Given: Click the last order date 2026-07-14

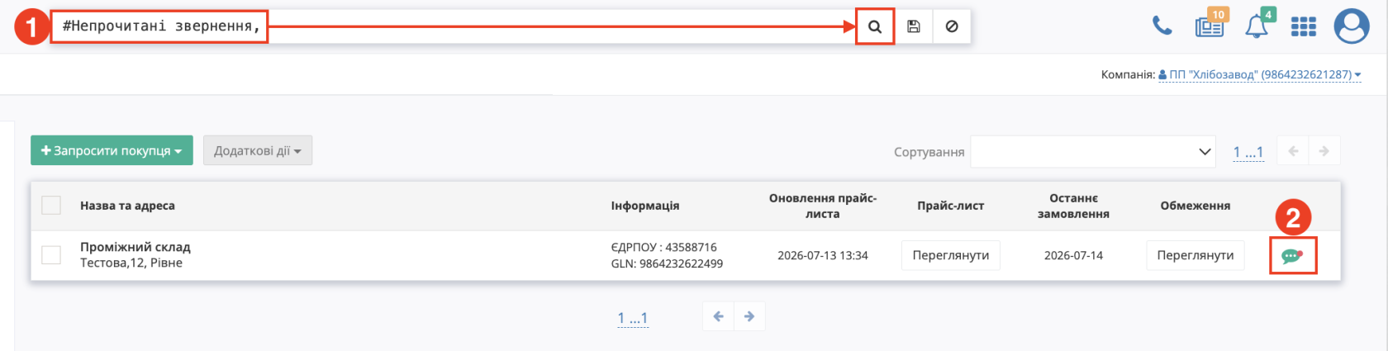Looking at the screenshot, I should point(1073,255).
